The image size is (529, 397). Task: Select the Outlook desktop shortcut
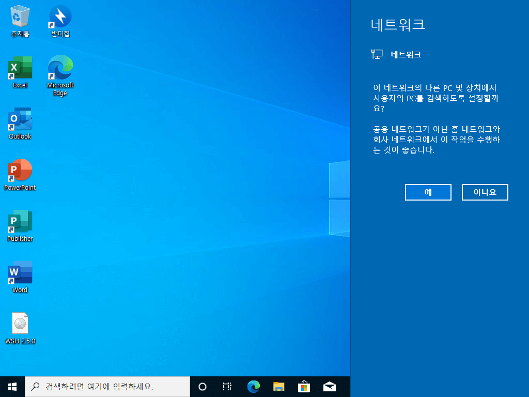pyautogui.click(x=20, y=124)
